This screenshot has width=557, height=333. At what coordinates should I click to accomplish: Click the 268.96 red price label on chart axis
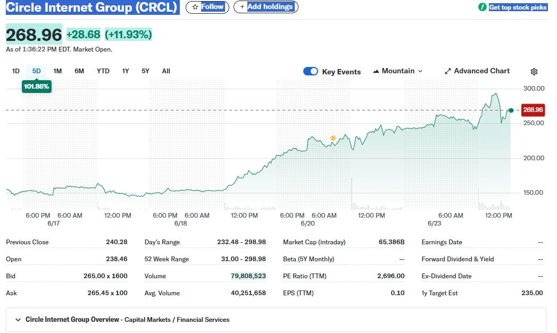click(533, 110)
